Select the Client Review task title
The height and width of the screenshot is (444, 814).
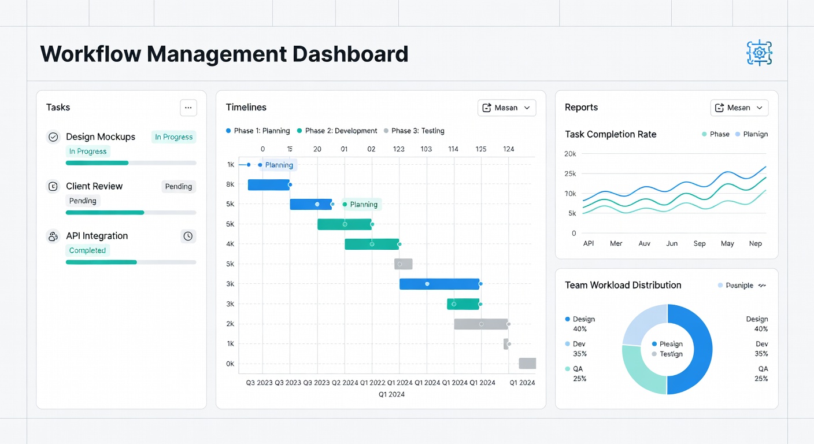[x=94, y=186]
